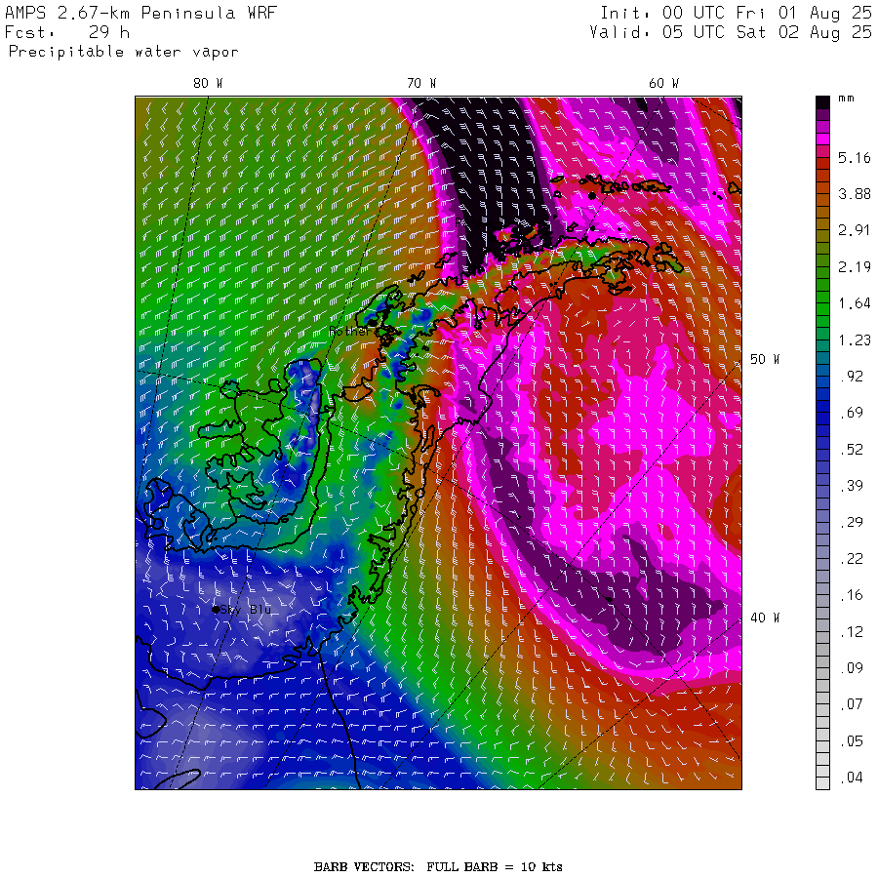Click the .05 colorbar value

(x=852, y=741)
